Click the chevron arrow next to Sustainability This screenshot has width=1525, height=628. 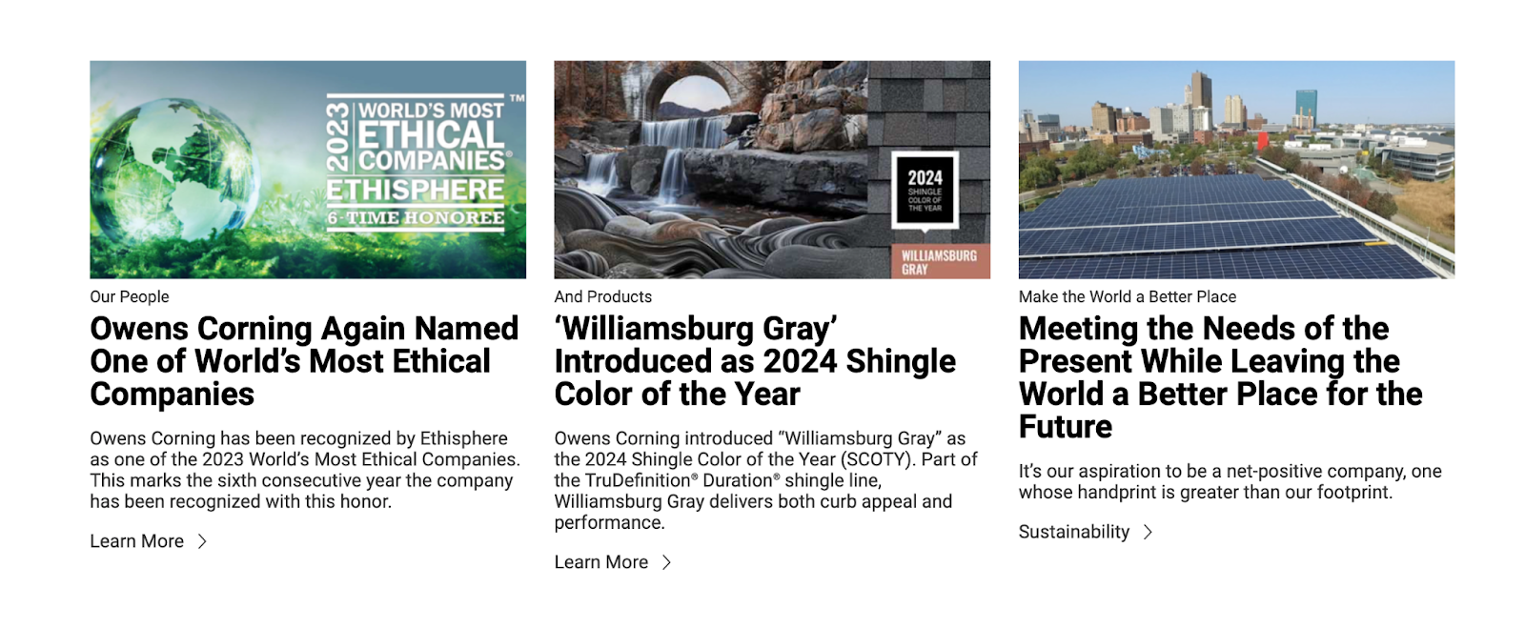click(1148, 532)
